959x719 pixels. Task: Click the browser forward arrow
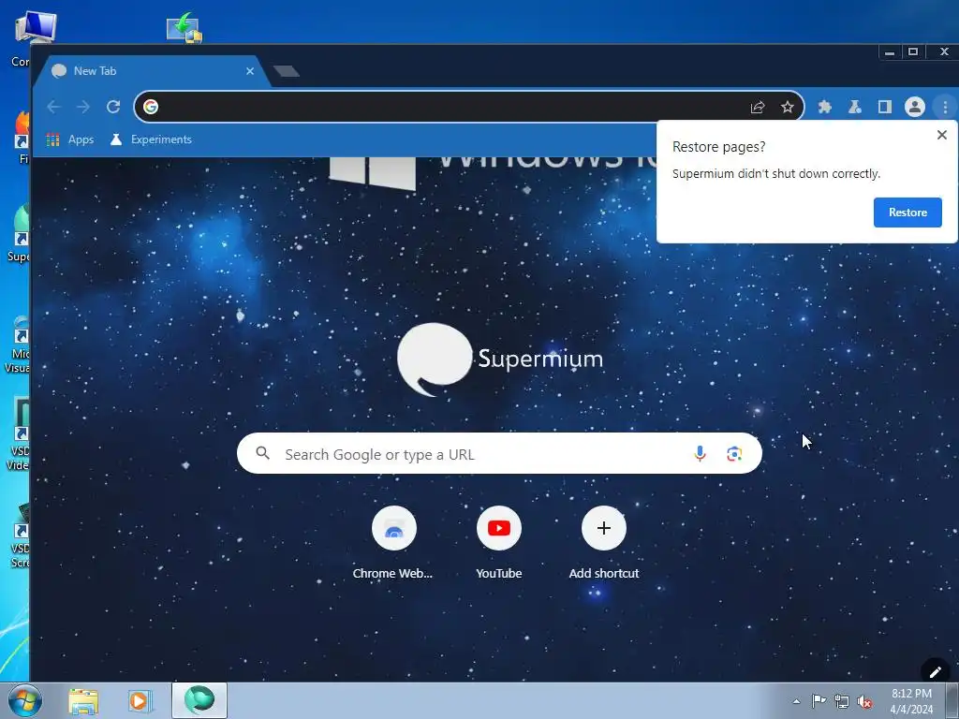(x=83, y=107)
